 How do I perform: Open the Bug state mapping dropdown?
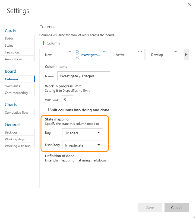point(83,133)
